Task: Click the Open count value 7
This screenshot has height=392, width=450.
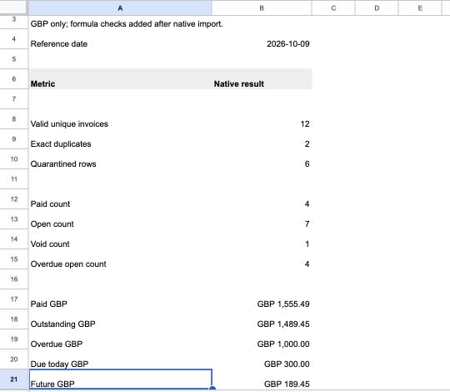Action: coord(262,219)
